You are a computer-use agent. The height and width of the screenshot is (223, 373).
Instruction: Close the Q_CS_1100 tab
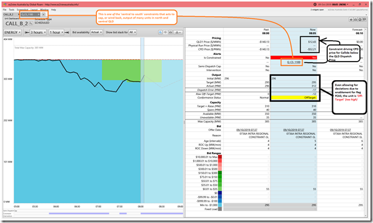pos(39,14)
